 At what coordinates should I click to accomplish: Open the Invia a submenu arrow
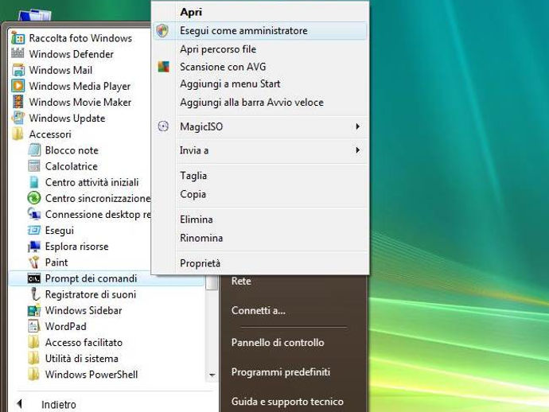pos(357,150)
